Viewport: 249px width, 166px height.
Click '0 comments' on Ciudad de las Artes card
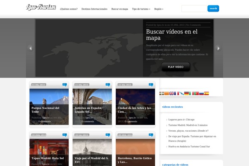[x=131, y=121]
